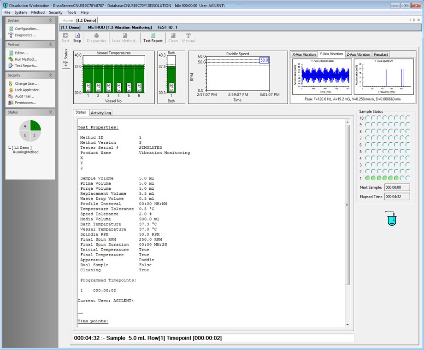This screenshot has height=350, width=424.
Task: Collapse the Security panel
Action: (x=50, y=75)
